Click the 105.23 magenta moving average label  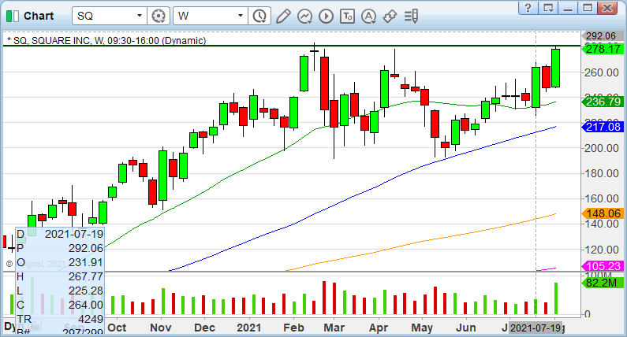pos(603,266)
